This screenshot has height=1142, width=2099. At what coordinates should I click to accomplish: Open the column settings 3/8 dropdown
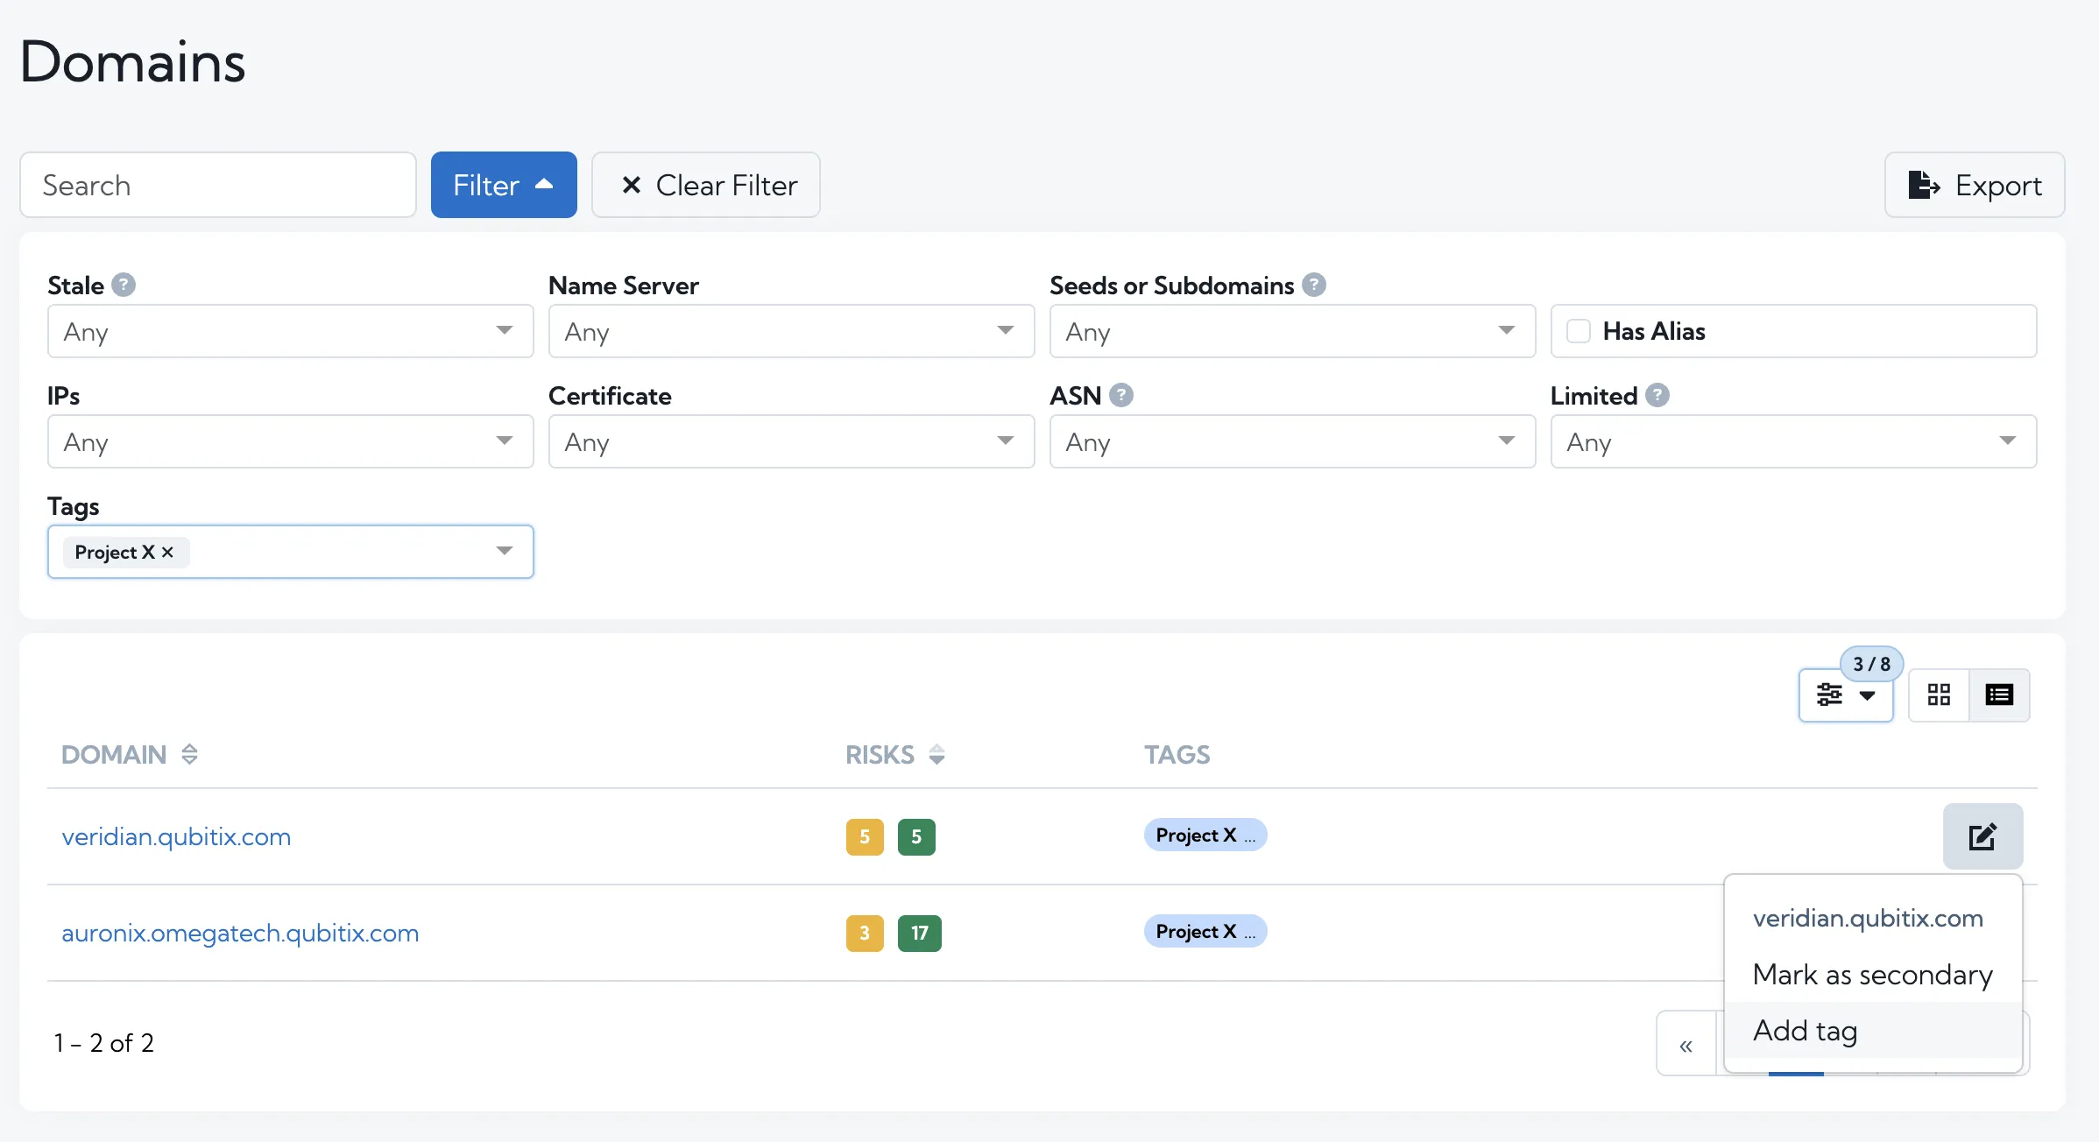coord(1846,695)
